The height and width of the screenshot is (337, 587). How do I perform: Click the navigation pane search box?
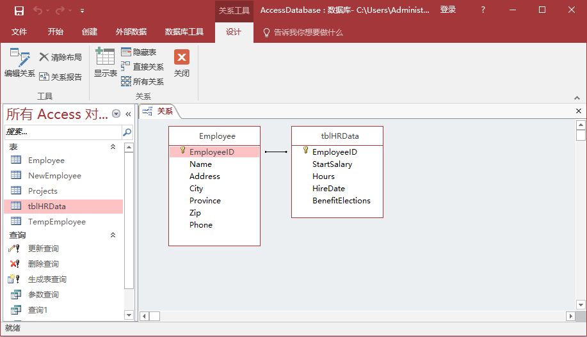click(63, 132)
